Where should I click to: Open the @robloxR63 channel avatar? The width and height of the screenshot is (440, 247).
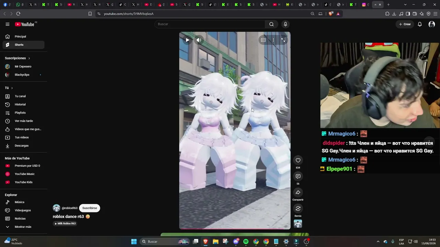pyautogui.click(x=56, y=208)
